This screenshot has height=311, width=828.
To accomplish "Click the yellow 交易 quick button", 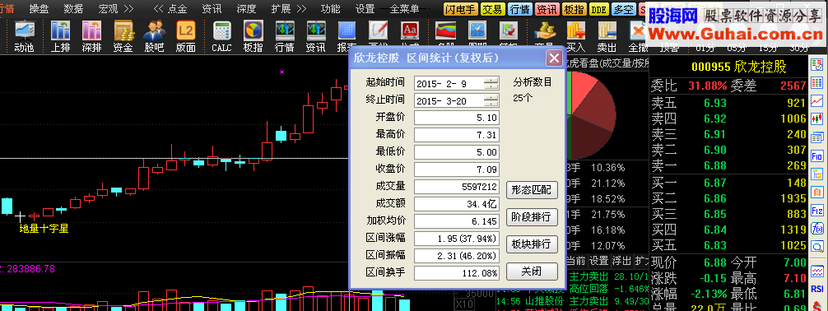I will (493, 9).
